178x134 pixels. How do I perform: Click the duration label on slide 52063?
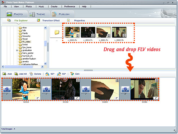pos(37,98)
